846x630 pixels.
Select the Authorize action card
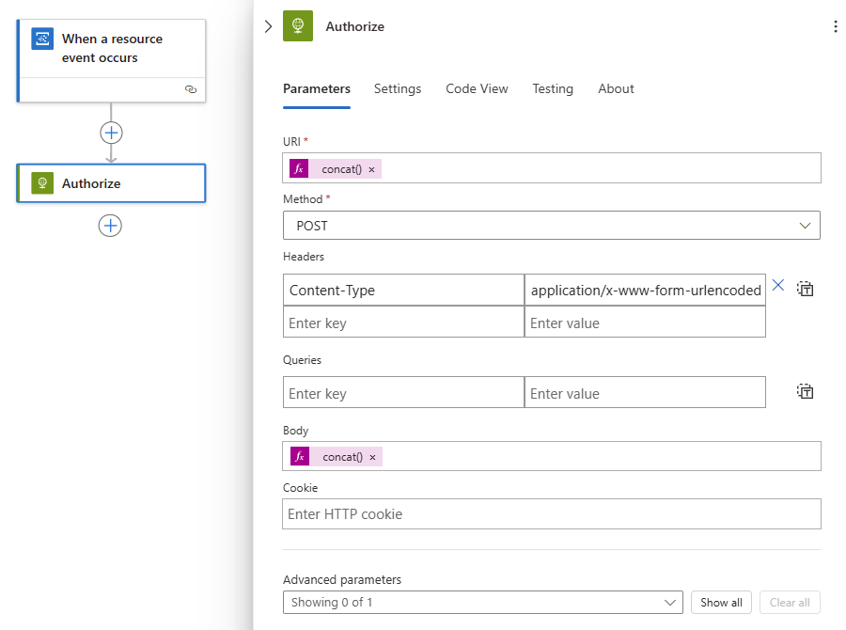[111, 183]
